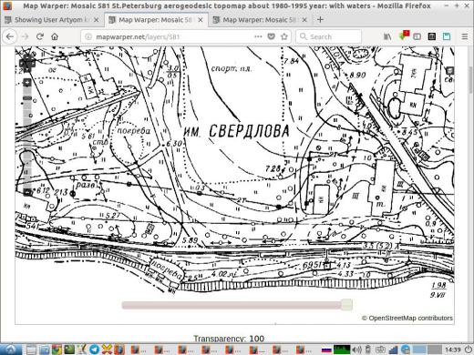Reload the current page
Screen dimensions: 474x355
coord(40,36)
